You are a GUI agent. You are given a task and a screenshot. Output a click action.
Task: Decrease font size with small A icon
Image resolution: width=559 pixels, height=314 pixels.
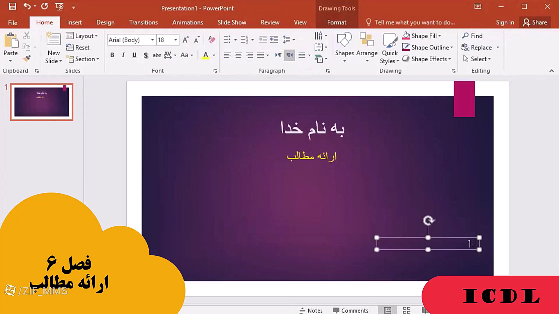197,40
